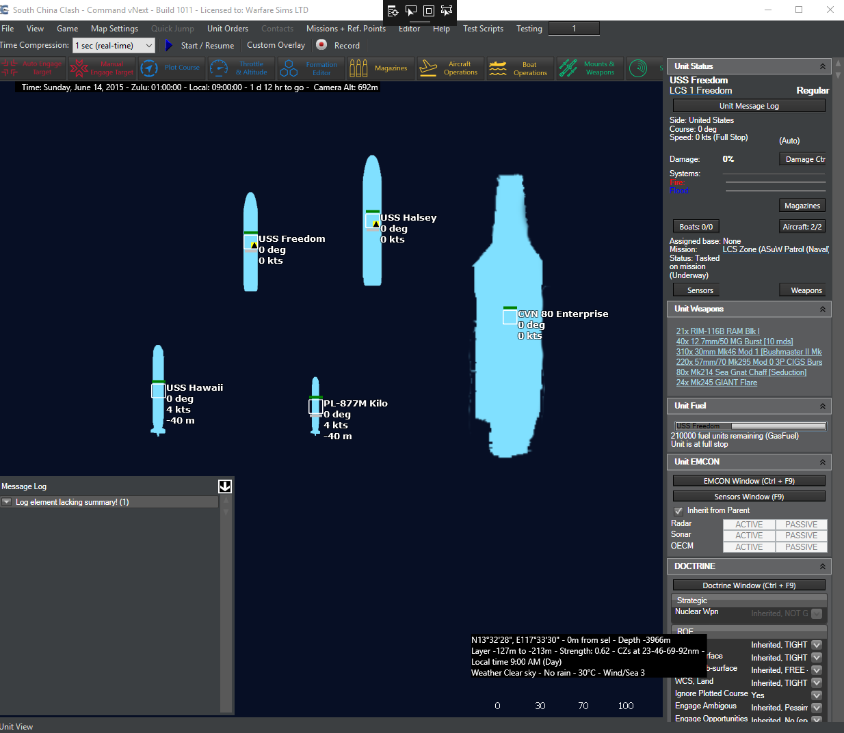
Task: Click the Damage Ctr button
Action: click(804, 159)
